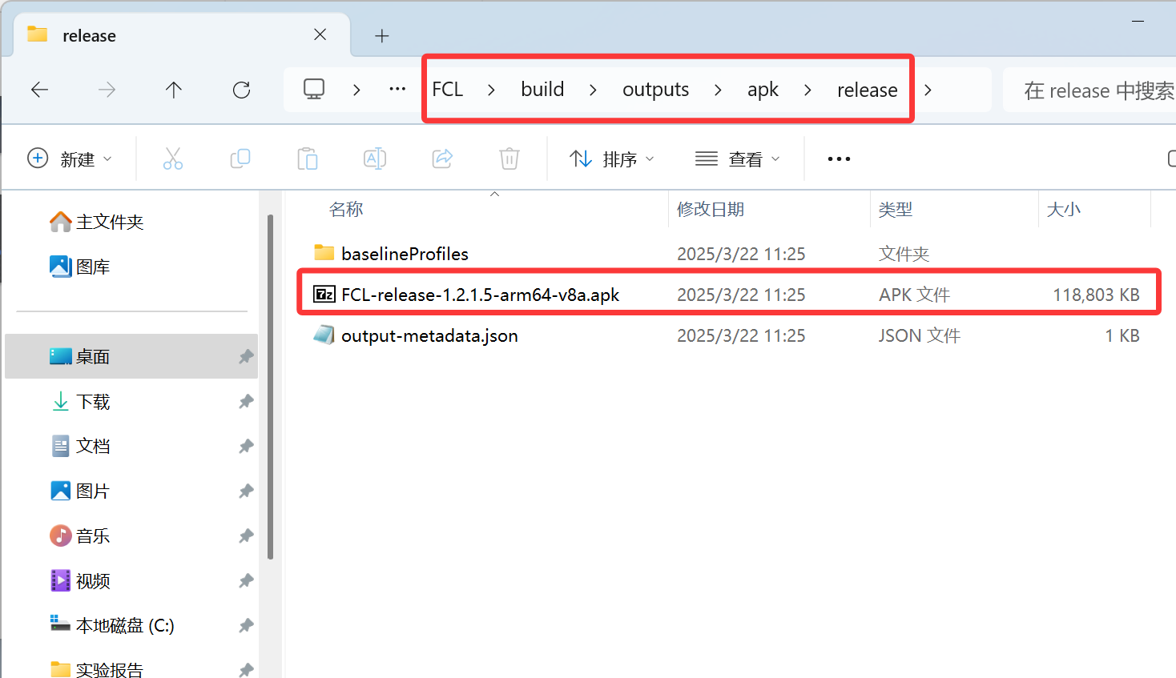Image resolution: width=1176 pixels, height=678 pixels.
Task: Open a new tab with plus button
Action: tap(382, 36)
